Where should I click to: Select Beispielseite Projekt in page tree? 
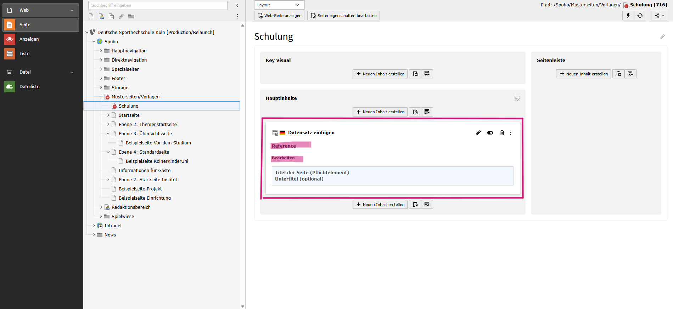(x=140, y=189)
